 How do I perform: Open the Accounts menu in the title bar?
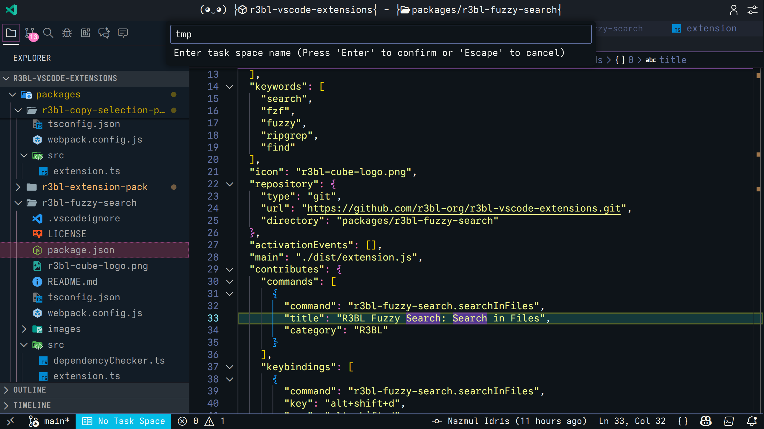click(x=734, y=10)
